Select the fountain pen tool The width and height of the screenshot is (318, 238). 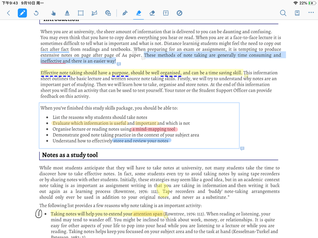click(125, 13)
